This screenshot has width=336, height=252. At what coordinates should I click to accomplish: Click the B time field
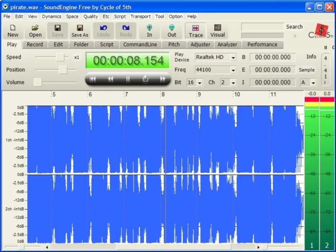(x=273, y=57)
